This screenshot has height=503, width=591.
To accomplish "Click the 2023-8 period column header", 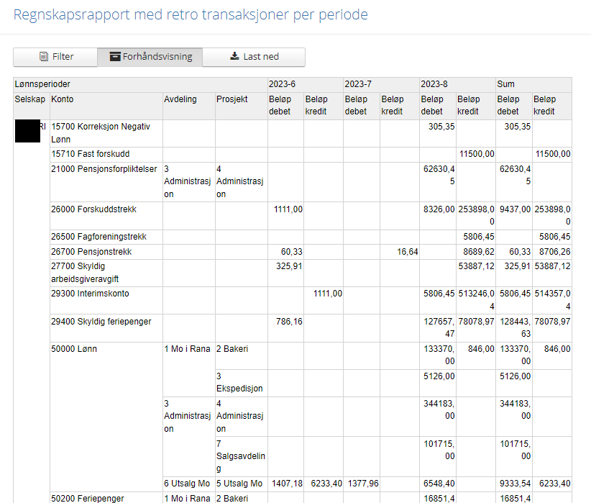I will click(x=457, y=84).
